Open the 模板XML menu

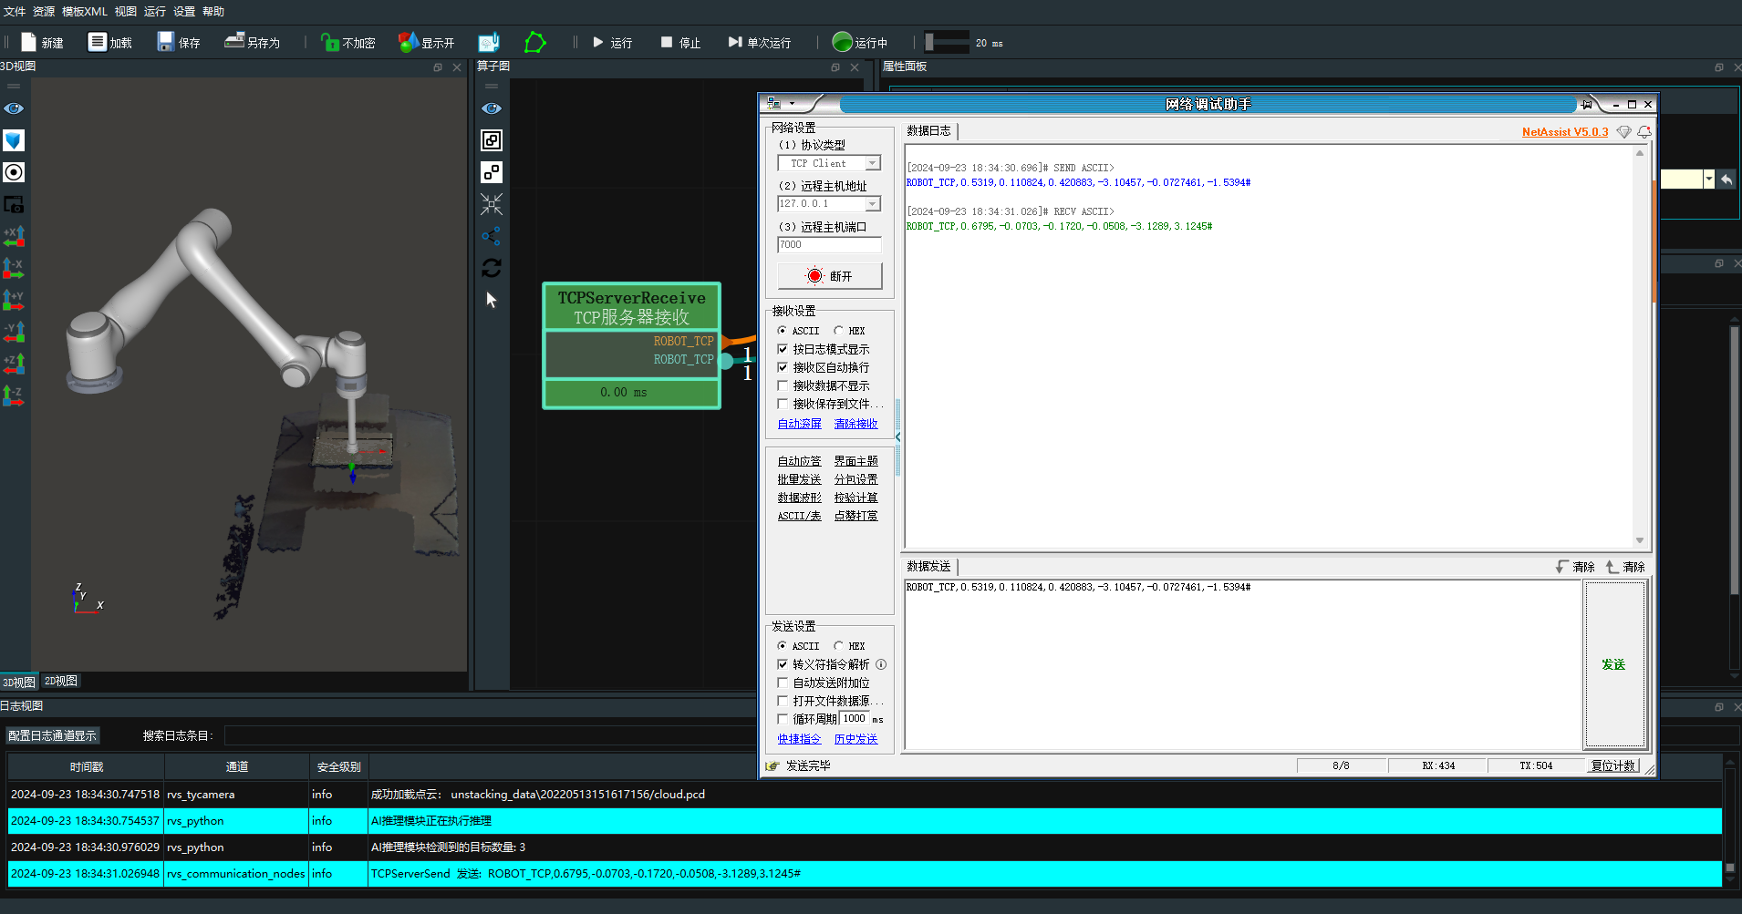coord(84,11)
